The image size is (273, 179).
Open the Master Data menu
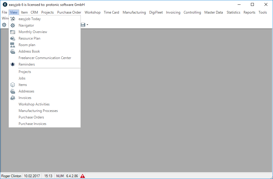coord(213,12)
